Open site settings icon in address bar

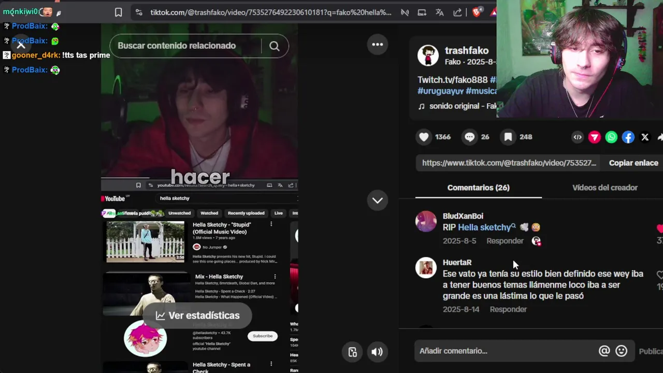pyautogui.click(x=139, y=12)
